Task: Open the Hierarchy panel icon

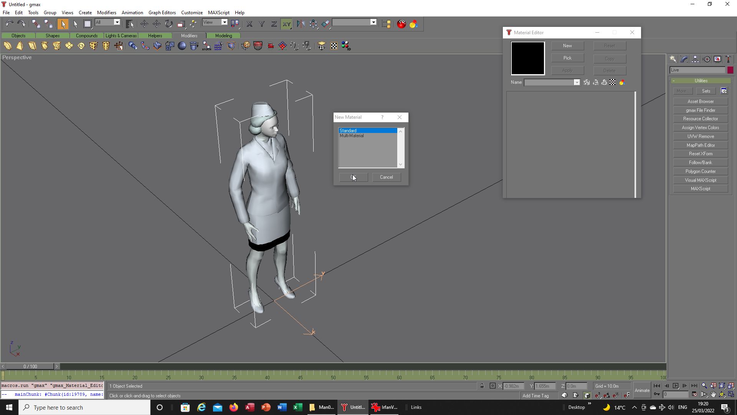Action: pyautogui.click(x=695, y=59)
